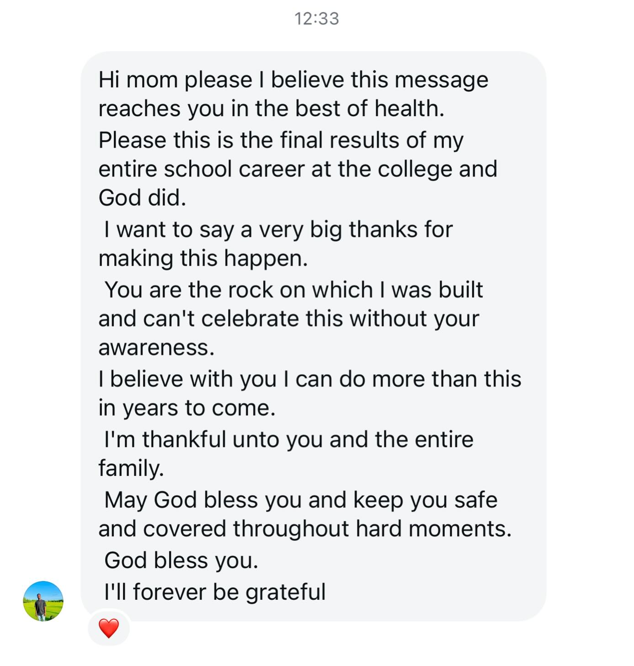Click the standalone "God bless you." line
The height and width of the screenshot is (666, 634).
[181, 560]
